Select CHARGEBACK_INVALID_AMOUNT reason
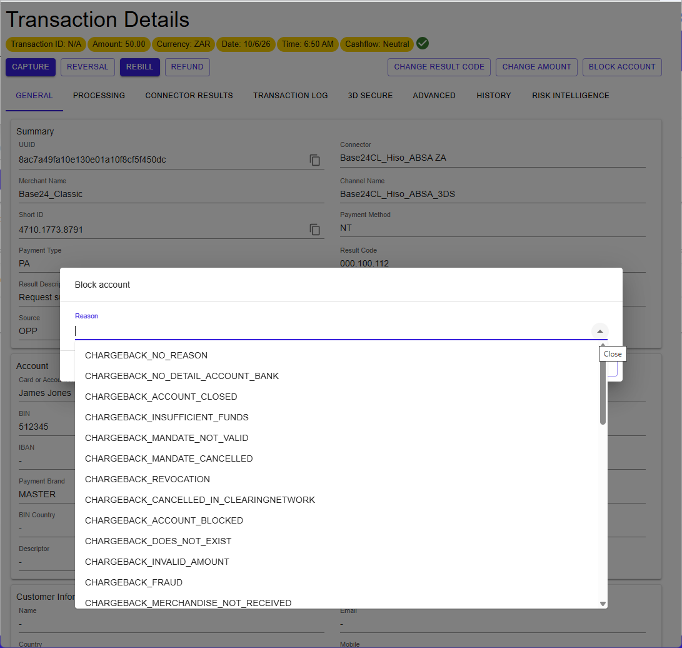This screenshot has width=682, height=648. 341,562
